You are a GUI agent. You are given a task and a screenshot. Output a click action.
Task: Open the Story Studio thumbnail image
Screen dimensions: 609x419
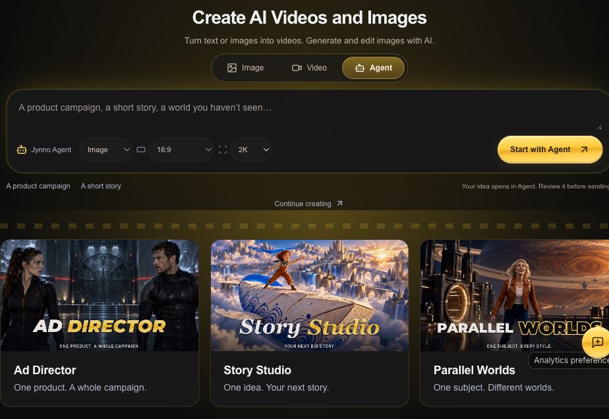(310, 295)
